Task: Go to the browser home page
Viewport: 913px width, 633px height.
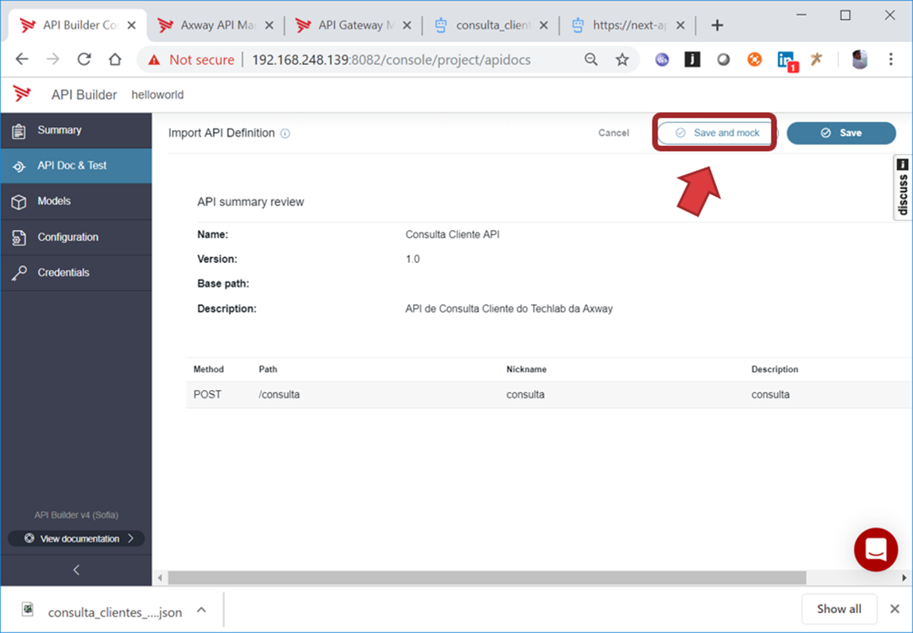Action: [x=115, y=59]
